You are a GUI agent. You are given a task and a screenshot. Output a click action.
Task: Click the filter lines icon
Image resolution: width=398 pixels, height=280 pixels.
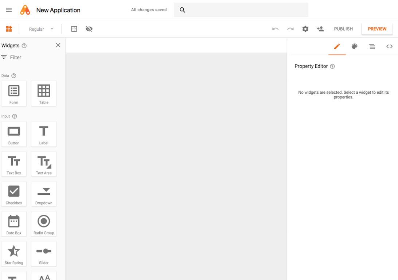click(x=4, y=57)
